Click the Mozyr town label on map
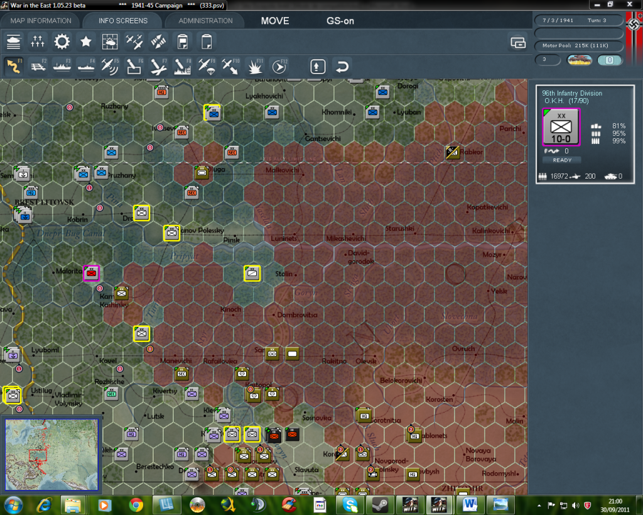643x515 pixels. pyautogui.click(x=492, y=255)
